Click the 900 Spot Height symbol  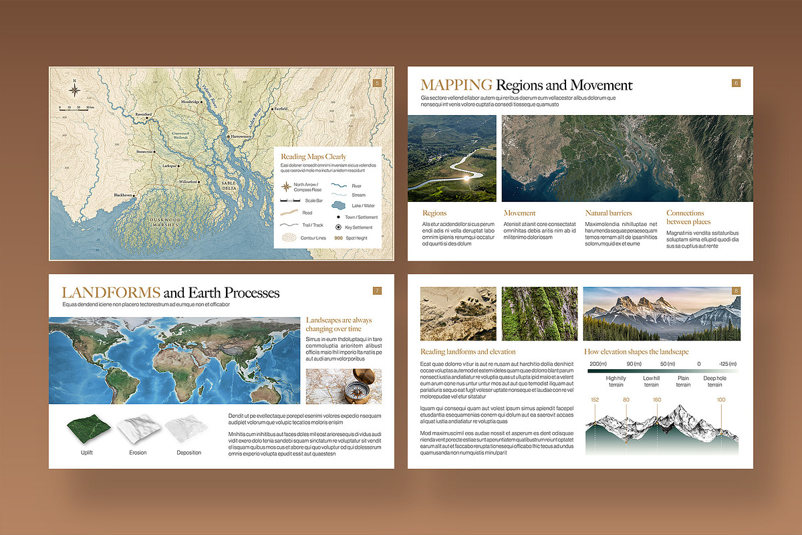pos(339,237)
